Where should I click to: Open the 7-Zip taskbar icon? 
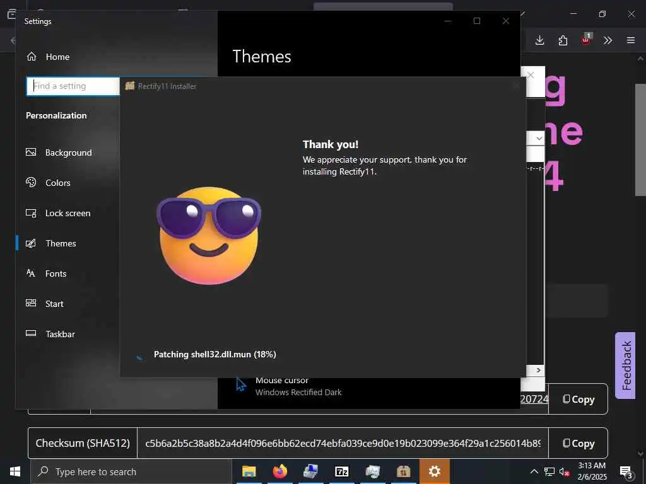[341, 471]
